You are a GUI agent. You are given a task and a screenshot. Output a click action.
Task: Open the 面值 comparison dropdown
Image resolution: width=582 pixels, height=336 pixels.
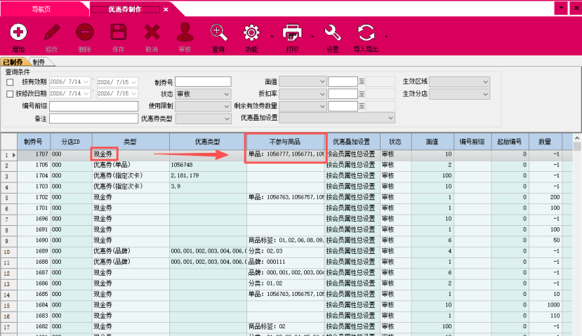click(x=303, y=81)
